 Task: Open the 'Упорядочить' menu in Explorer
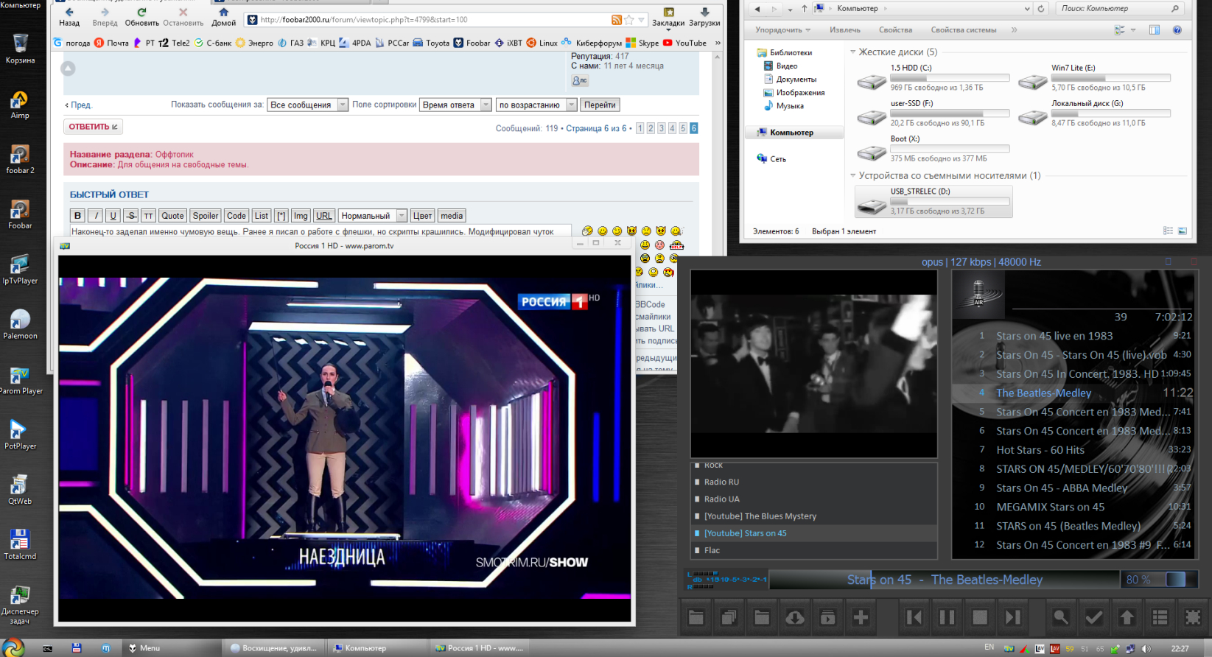pyautogui.click(x=782, y=30)
